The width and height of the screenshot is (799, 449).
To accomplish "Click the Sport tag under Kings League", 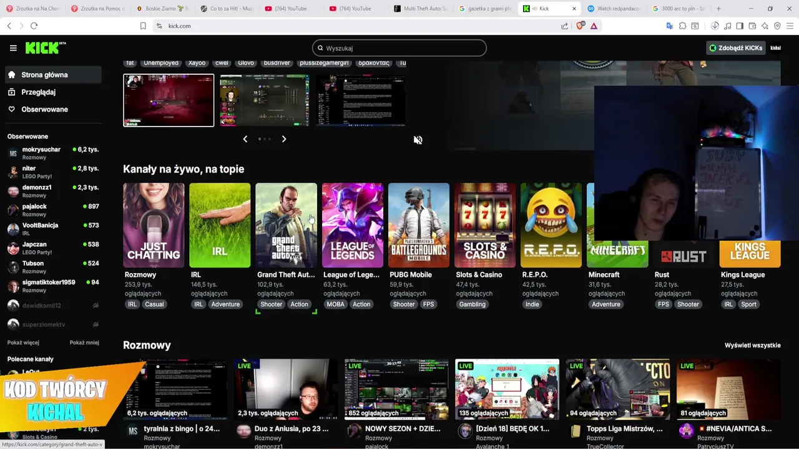I will click(x=748, y=304).
